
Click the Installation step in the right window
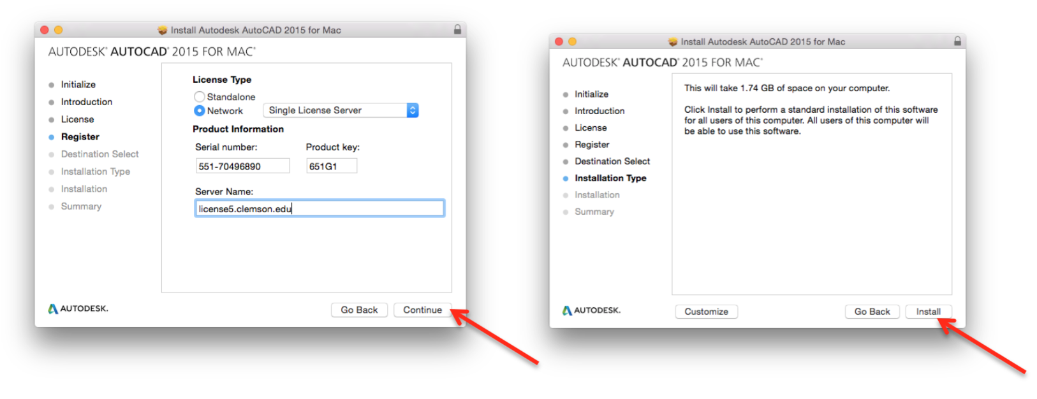pos(597,195)
